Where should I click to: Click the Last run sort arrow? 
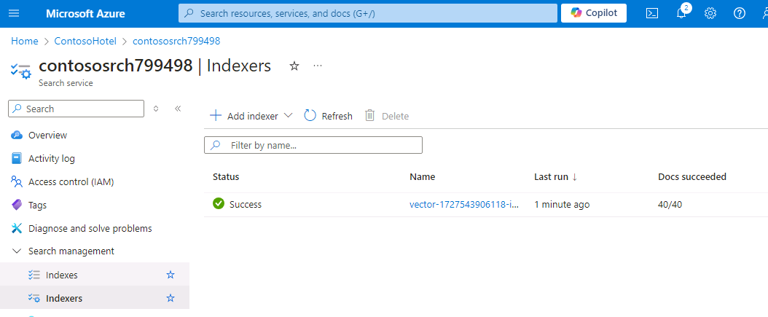click(574, 177)
